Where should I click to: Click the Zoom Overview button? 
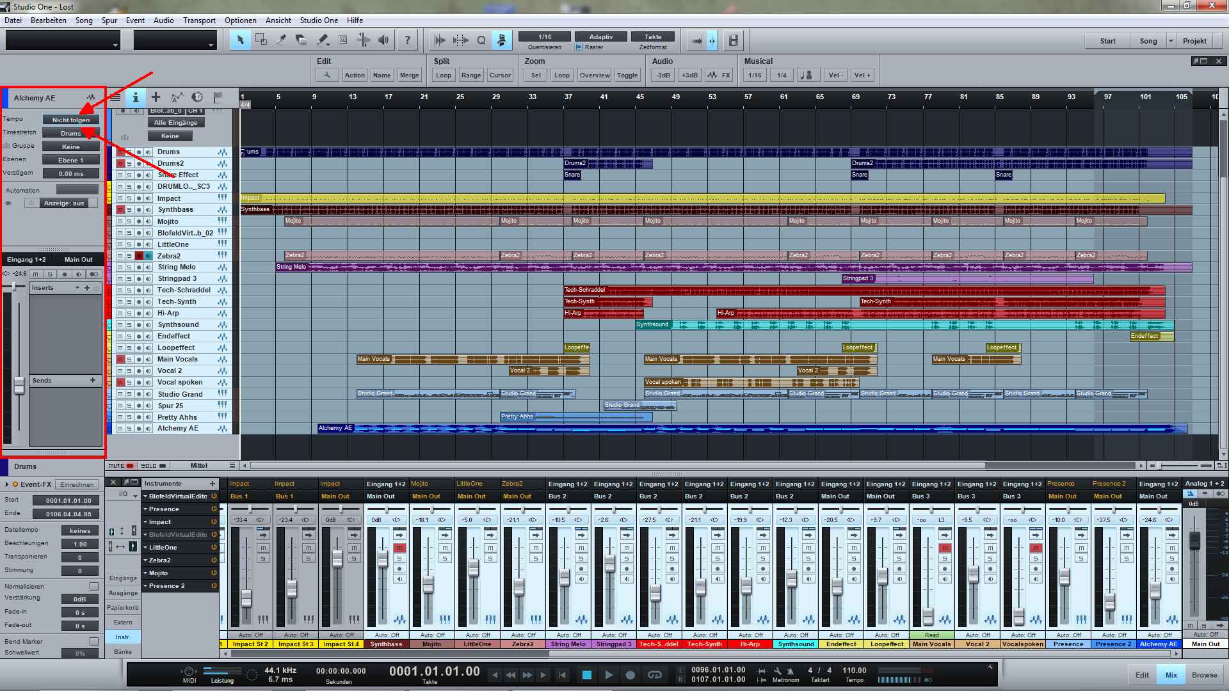(x=595, y=75)
